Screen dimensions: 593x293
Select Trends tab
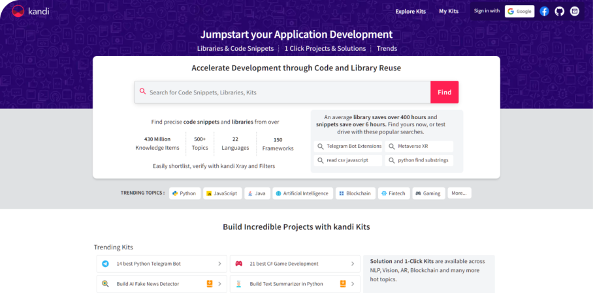[387, 49]
